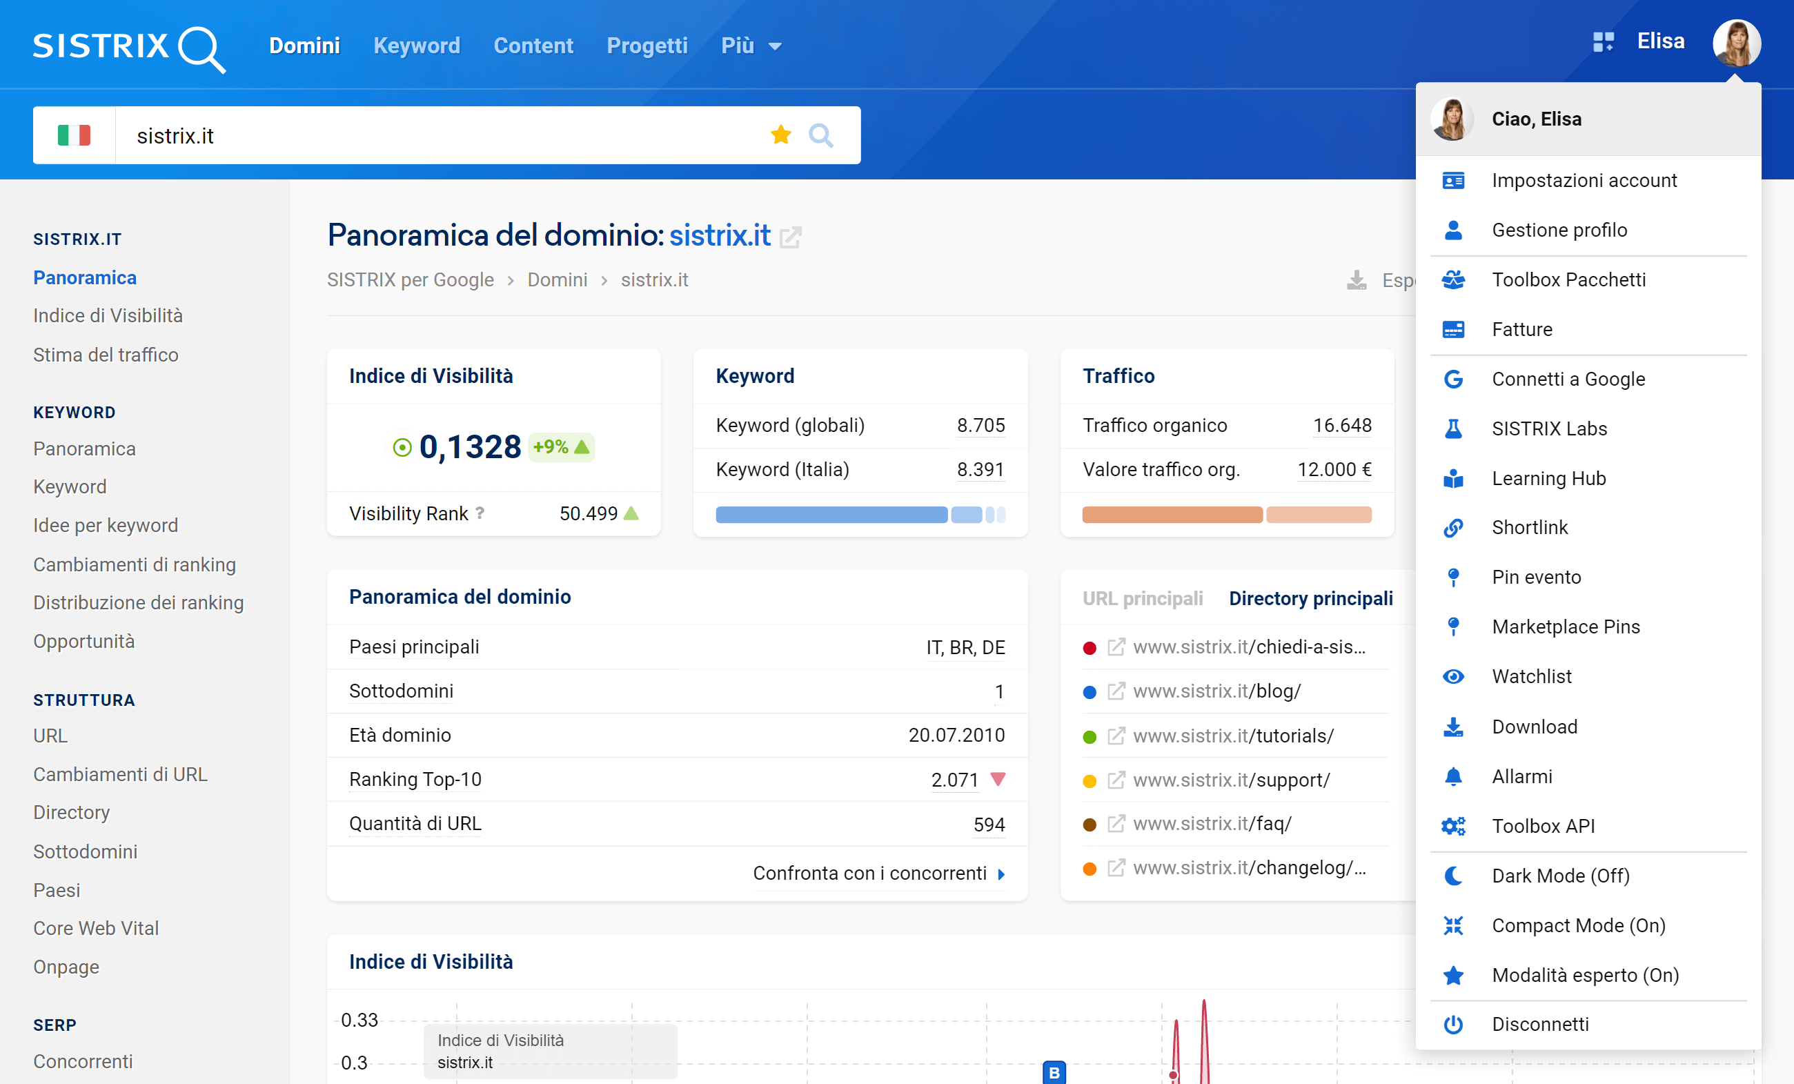Click the Impostazioni account card icon
Screen dimensions: 1794x1084
coord(1453,181)
